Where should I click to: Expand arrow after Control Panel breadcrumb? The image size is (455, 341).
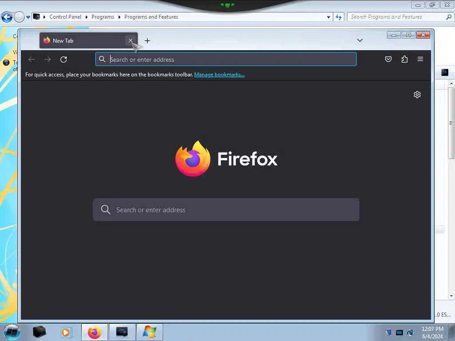(x=87, y=17)
